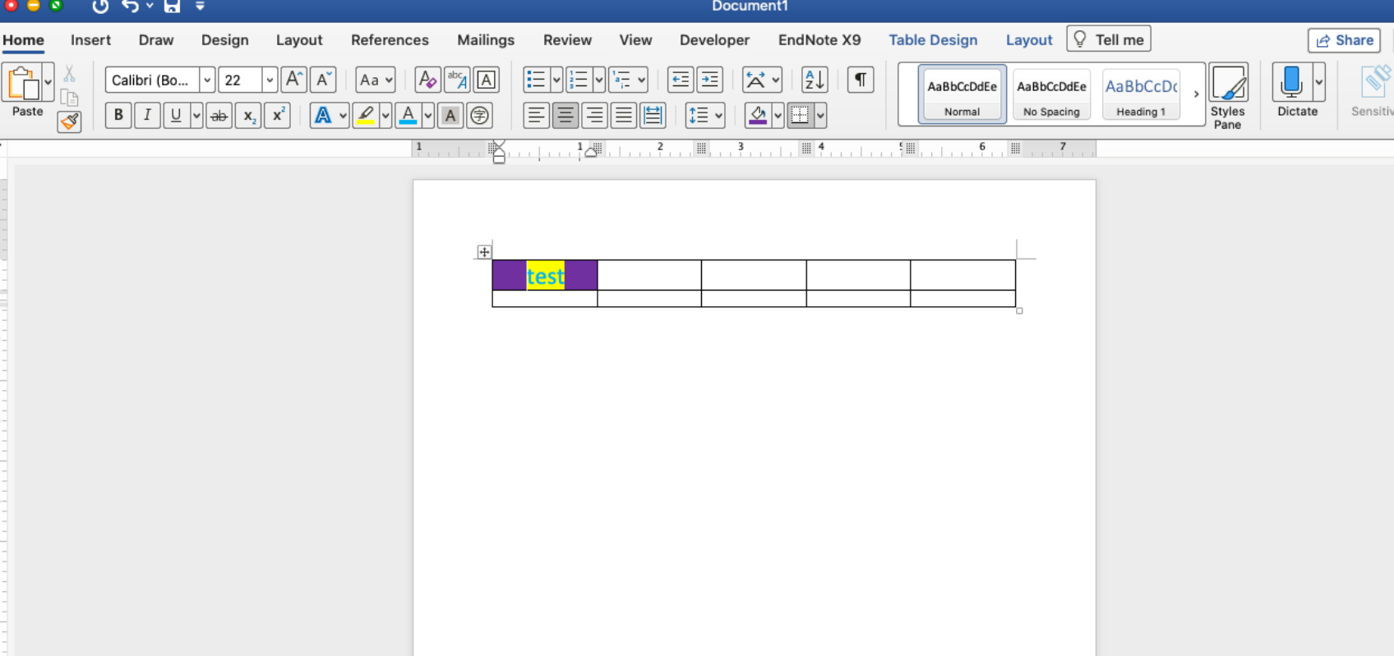Viewport: 1394px width, 656px height.
Task: Open the Styles Pane
Action: pyautogui.click(x=1227, y=96)
